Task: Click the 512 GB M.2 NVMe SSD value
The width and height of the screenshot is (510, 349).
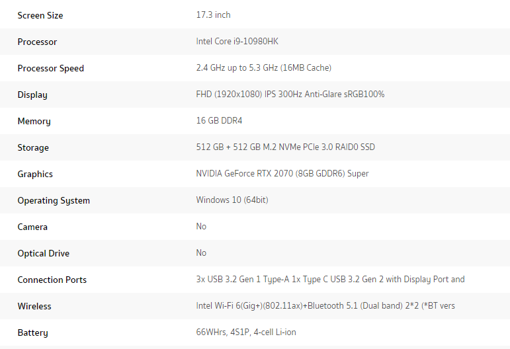Action: click(286, 147)
